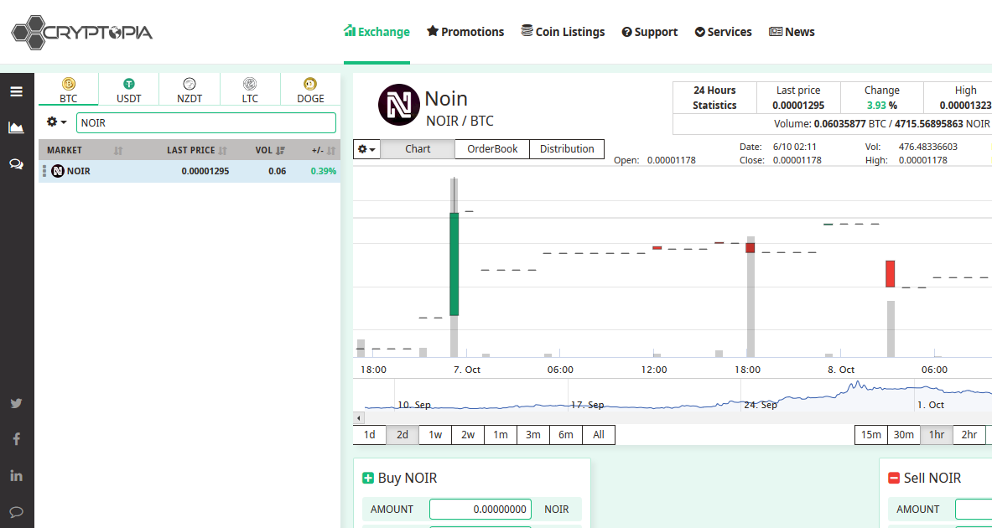Click the Cryptopia logo
Screen dimensions: 992x528
tap(82, 32)
